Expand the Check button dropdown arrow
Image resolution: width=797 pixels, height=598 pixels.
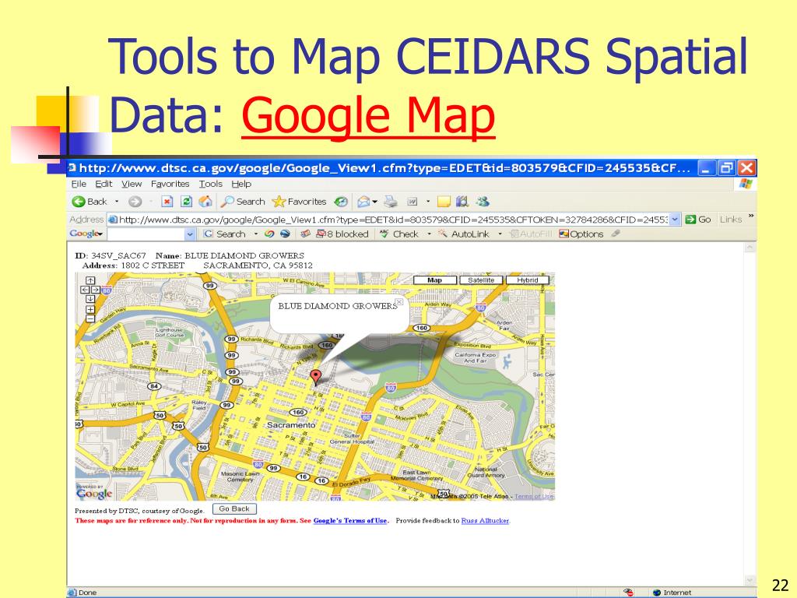[x=429, y=234]
